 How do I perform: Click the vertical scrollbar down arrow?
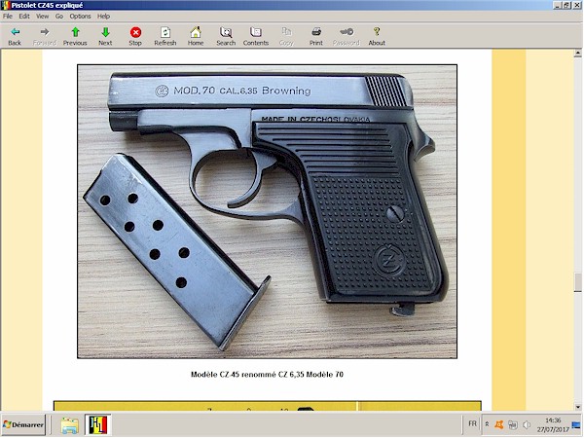click(577, 406)
